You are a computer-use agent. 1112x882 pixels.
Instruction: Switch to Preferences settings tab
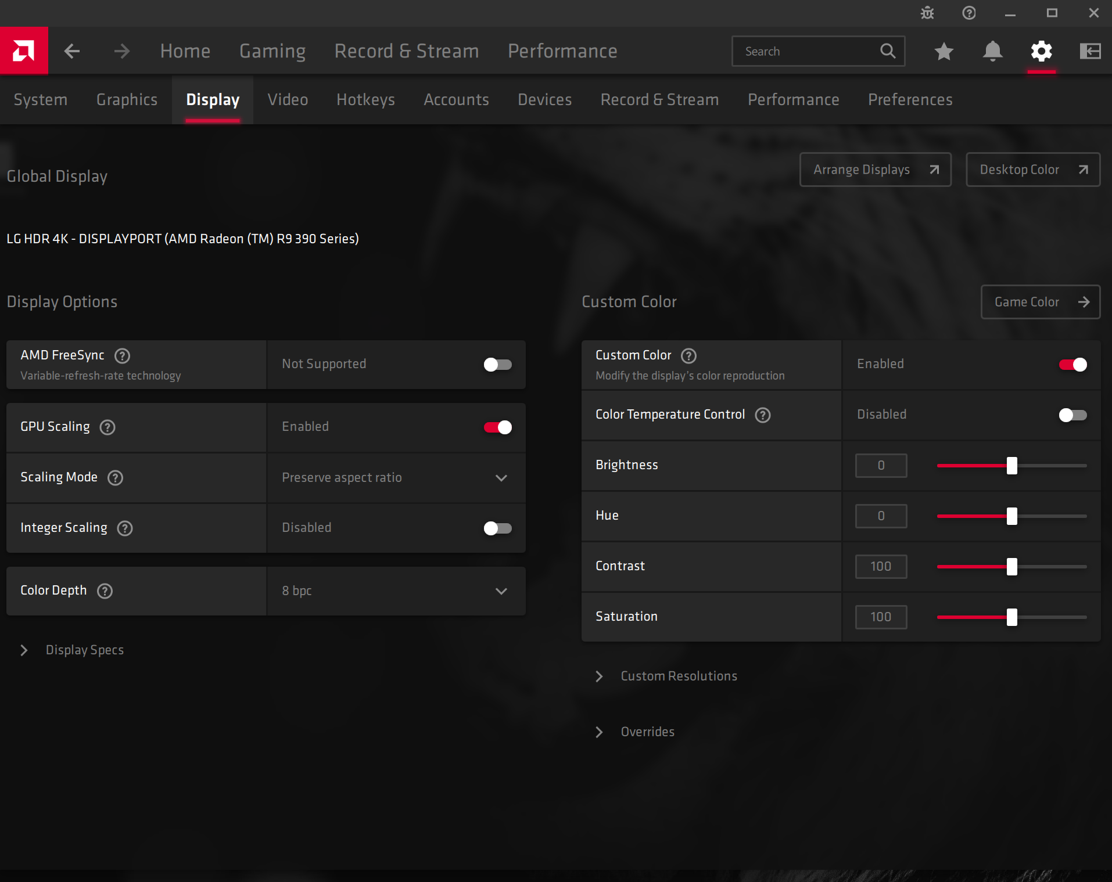[x=910, y=99]
